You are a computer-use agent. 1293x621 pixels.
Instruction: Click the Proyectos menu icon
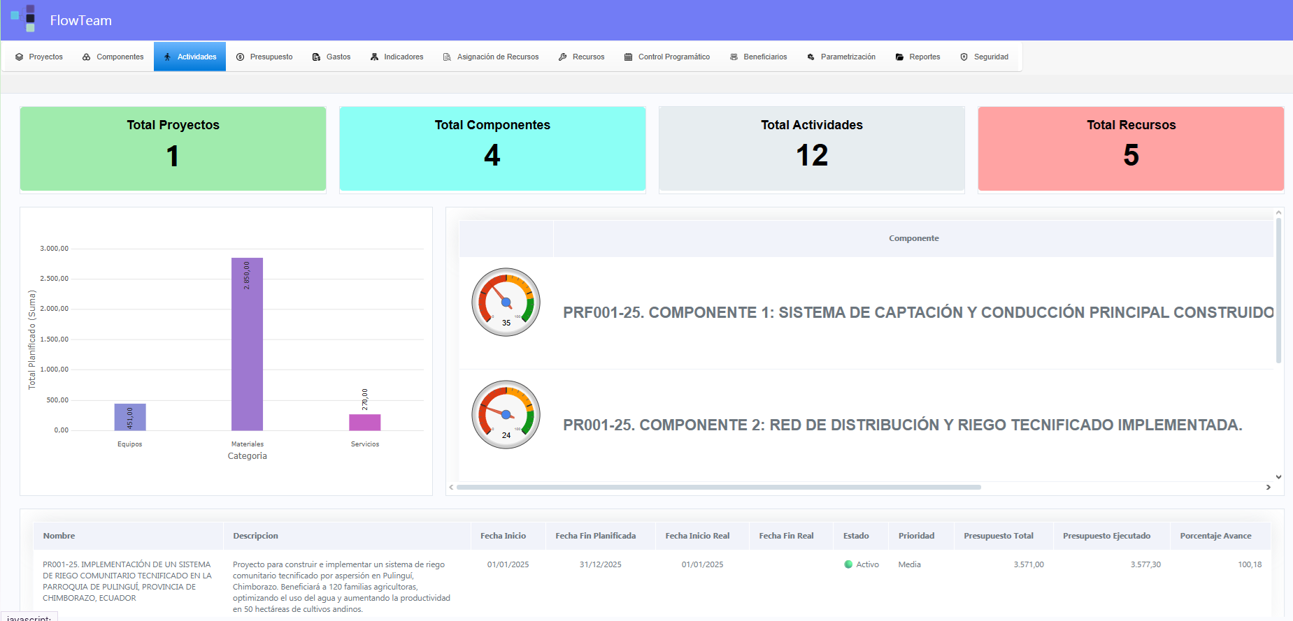[x=20, y=57]
